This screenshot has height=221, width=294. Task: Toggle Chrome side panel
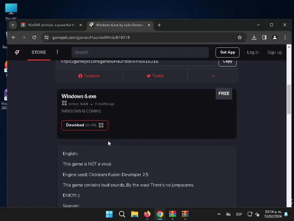[264, 37]
